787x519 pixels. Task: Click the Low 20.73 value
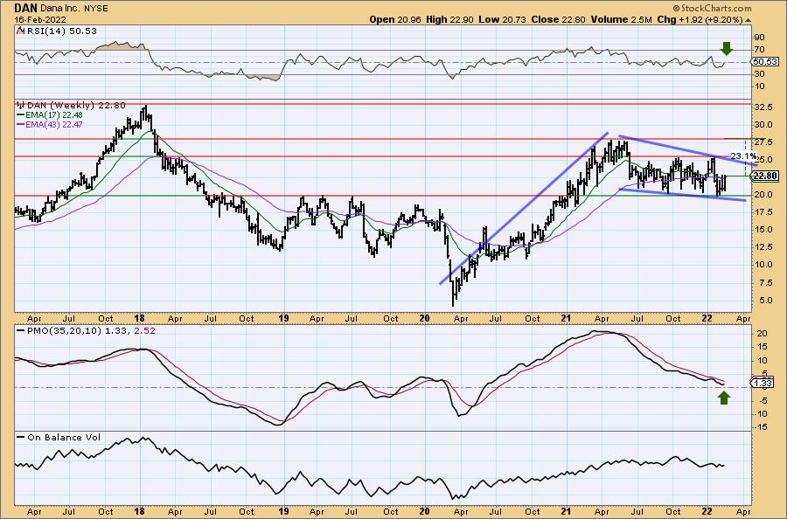coord(501,19)
